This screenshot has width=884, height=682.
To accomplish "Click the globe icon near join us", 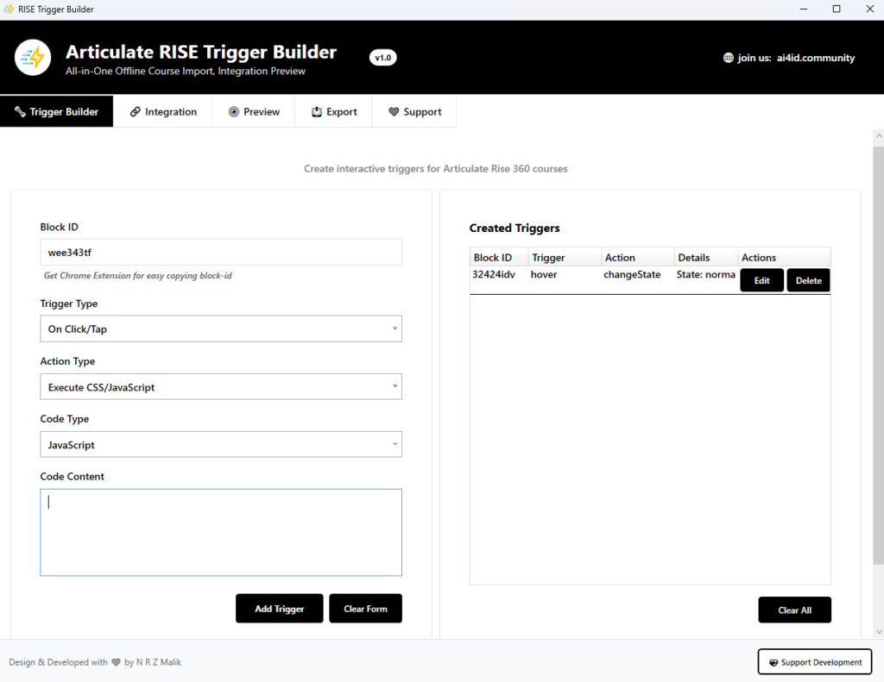I will (x=728, y=59).
